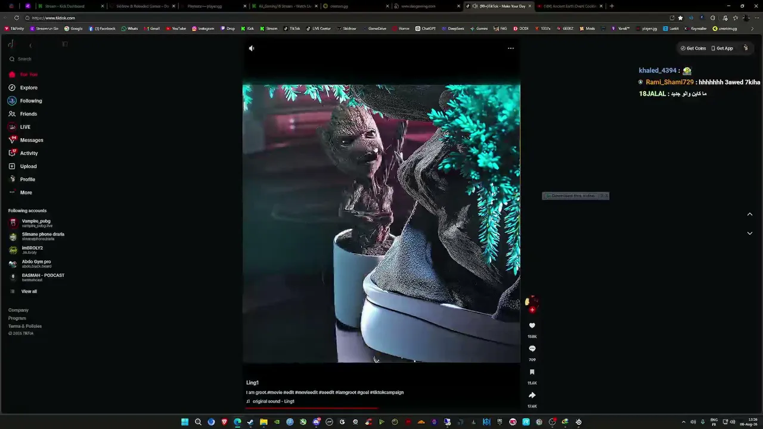Open Profile from the sidebar
This screenshot has width=763, height=429.
click(22, 179)
